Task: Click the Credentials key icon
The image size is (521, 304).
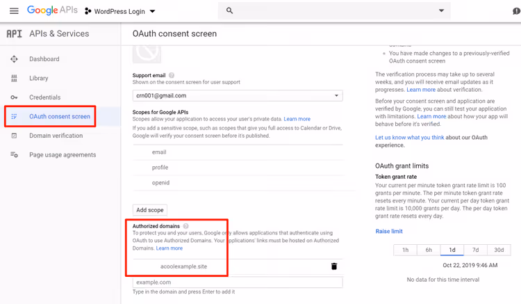Action: coord(14,97)
